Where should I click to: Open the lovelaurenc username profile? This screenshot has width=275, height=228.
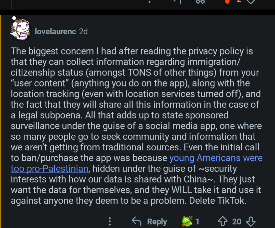pos(56,31)
